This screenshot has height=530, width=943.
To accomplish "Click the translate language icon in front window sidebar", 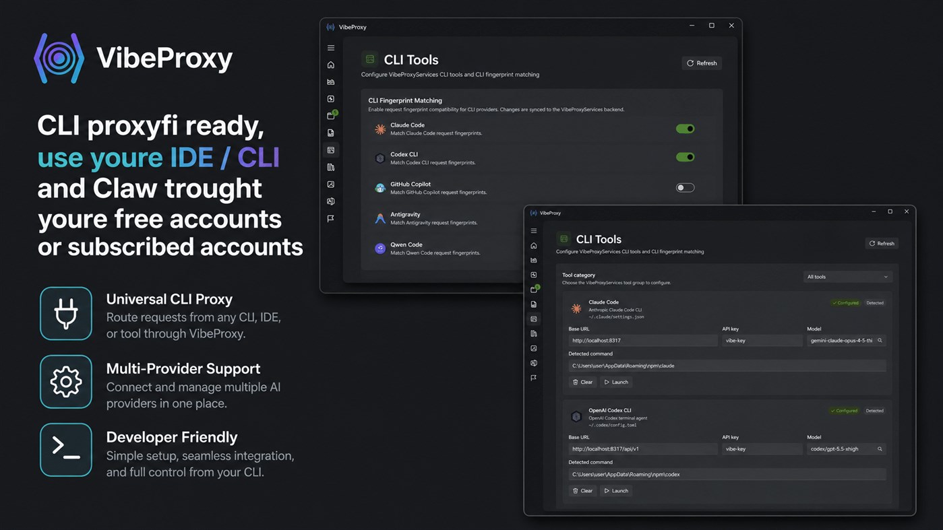I will [x=534, y=364].
